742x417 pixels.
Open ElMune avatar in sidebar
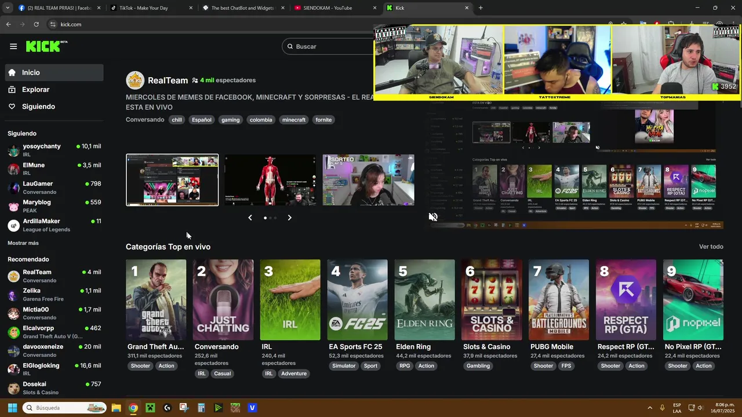pyautogui.click(x=13, y=169)
